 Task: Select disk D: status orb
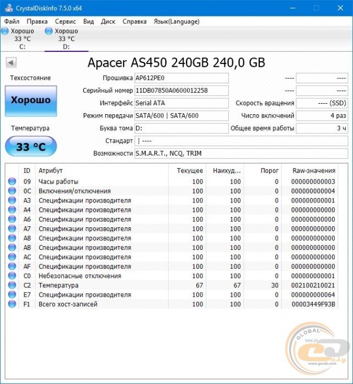click(49, 31)
